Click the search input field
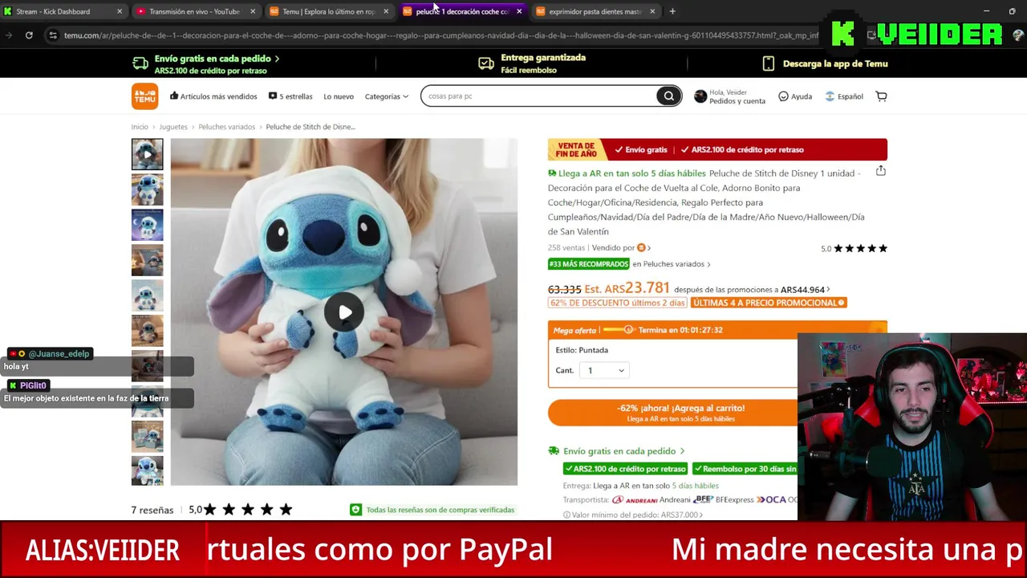1027x578 pixels. 539,96
